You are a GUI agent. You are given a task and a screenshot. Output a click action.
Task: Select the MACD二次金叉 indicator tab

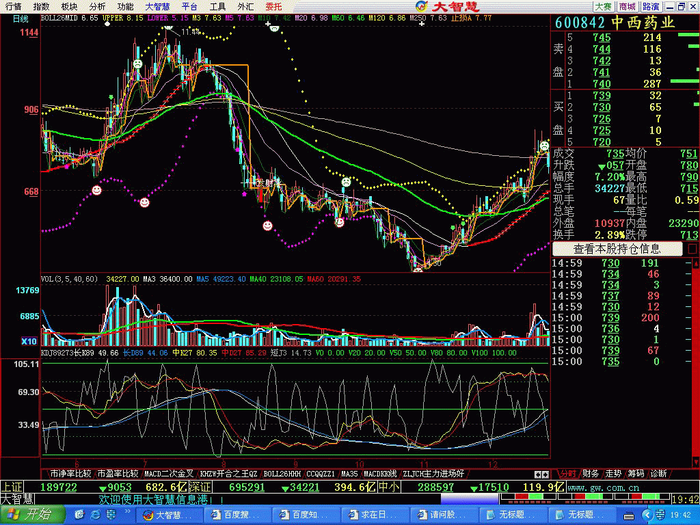pyautogui.click(x=169, y=474)
